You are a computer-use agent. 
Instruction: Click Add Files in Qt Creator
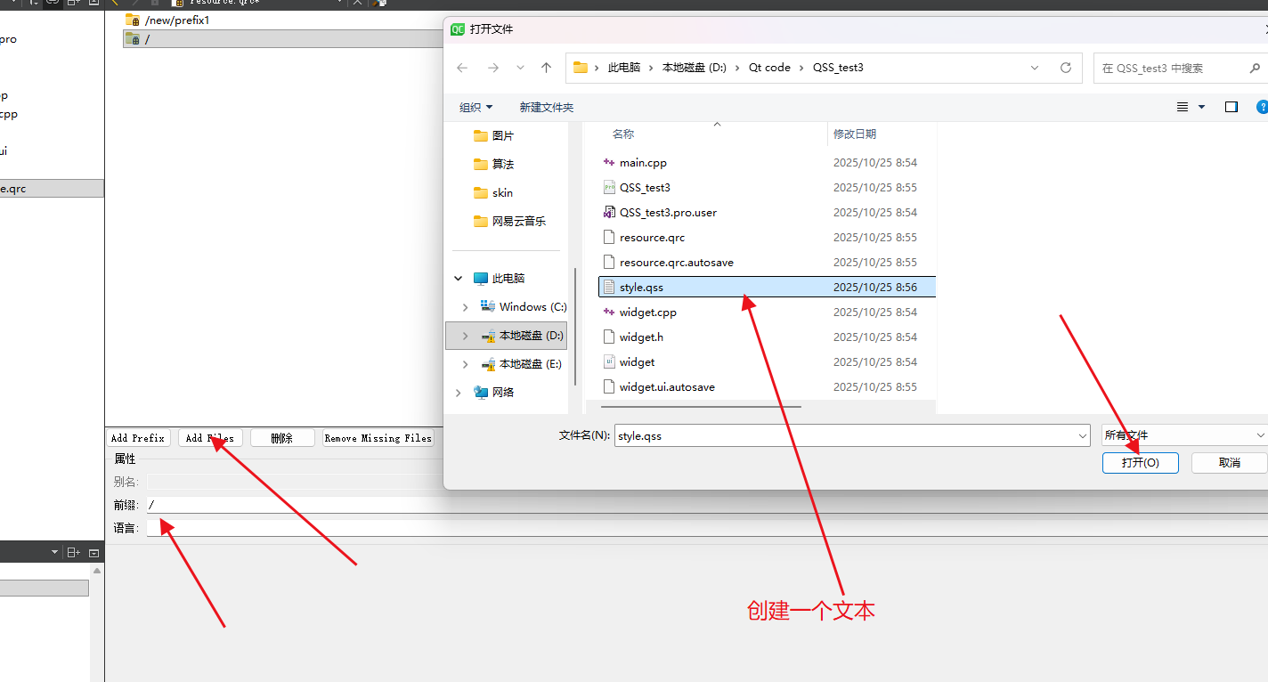pos(210,438)
